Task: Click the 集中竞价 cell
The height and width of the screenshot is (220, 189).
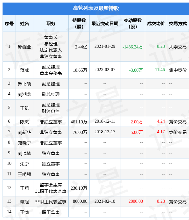Action: tap(178, 70)
